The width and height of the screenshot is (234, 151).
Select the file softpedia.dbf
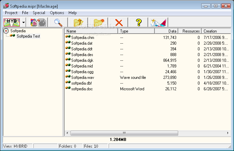click(82, 83)
